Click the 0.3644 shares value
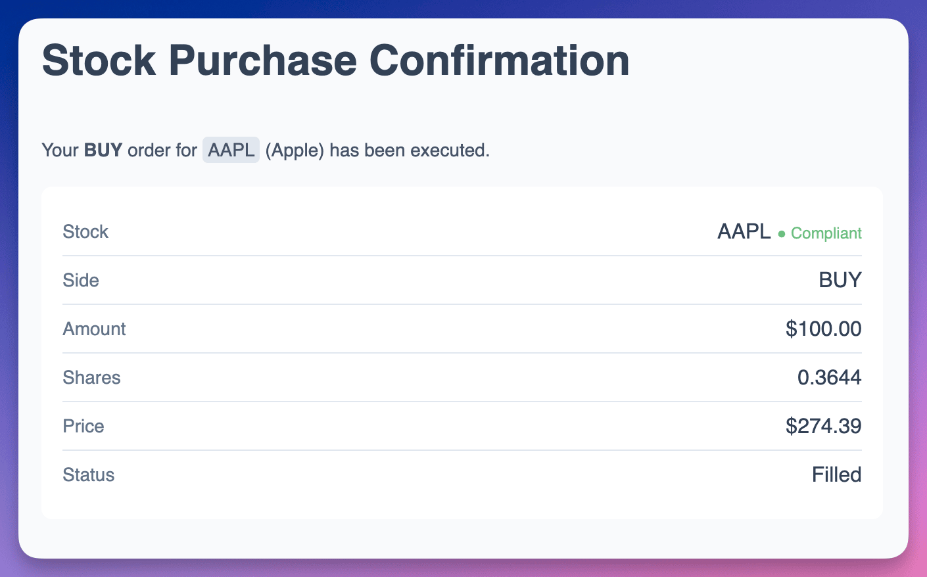Screen dimensions: 927x577 tap(829, 377)
